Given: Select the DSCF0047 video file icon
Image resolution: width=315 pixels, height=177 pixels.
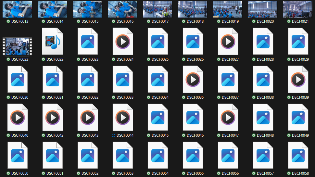Looking at the screenshot, I should click(x=228, y=117).
